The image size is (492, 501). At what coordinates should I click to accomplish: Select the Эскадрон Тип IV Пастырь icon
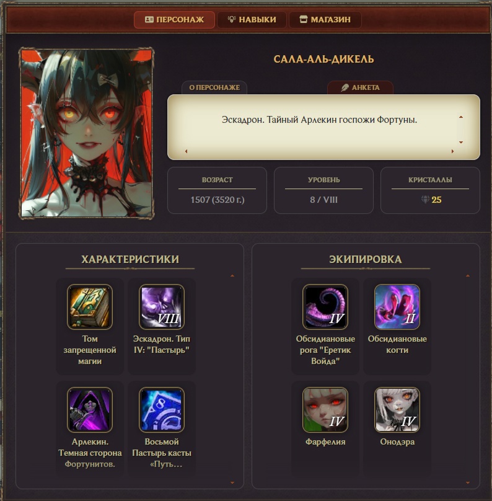[x=162, y=307]
